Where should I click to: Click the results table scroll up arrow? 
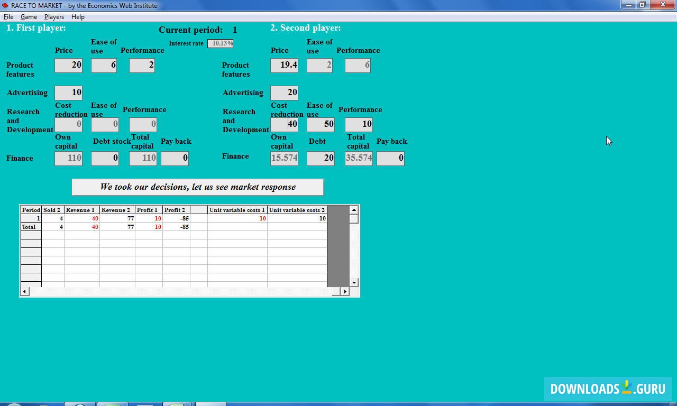coord(354,210)
